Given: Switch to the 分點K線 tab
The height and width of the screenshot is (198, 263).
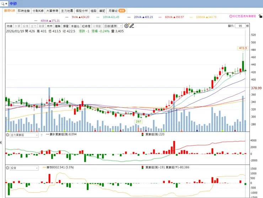Looking at the screenshot, I should pyautogui.click(x=38, y=11).
